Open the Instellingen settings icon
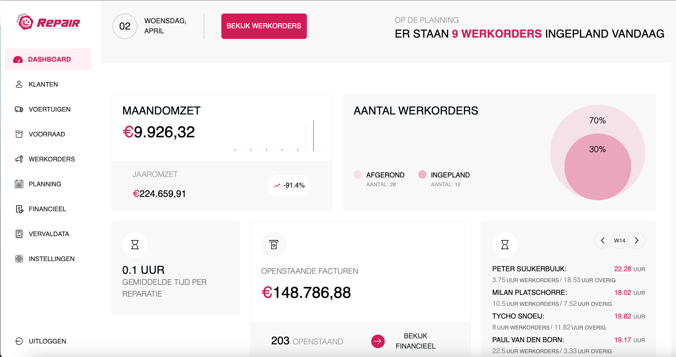 [x=19, y=259]
